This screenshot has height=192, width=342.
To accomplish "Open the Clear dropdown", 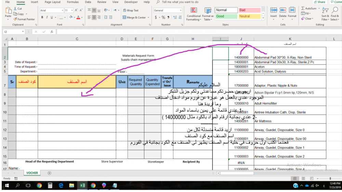I will pos(307,19).
